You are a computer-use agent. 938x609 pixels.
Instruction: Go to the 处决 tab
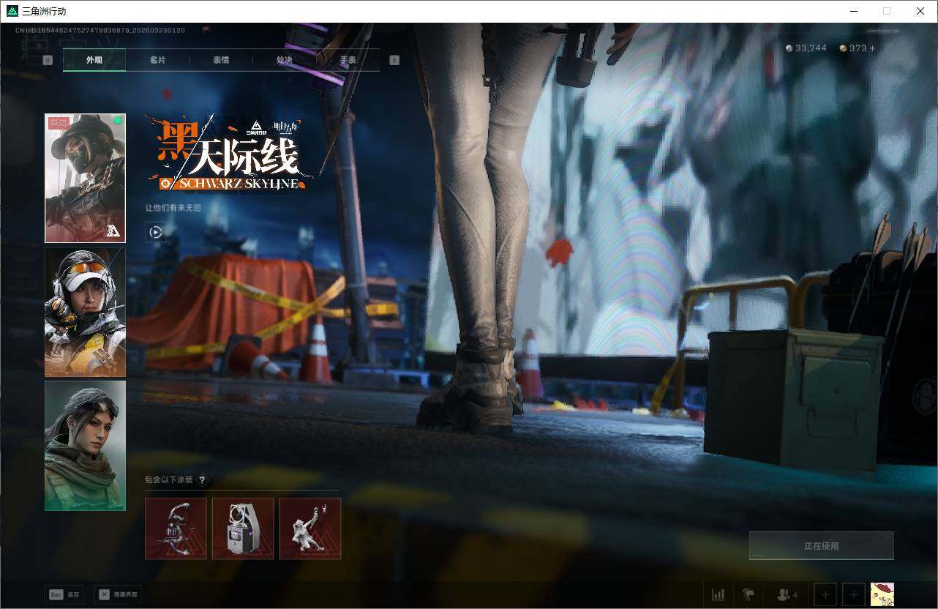(x=285, y=60)
